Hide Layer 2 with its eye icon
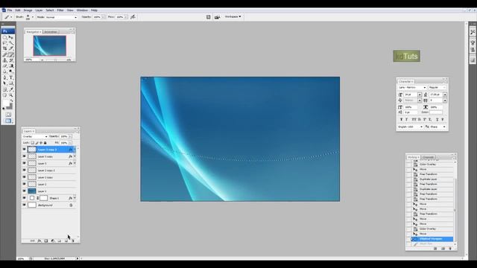477x268 pixels. [24, 184]
